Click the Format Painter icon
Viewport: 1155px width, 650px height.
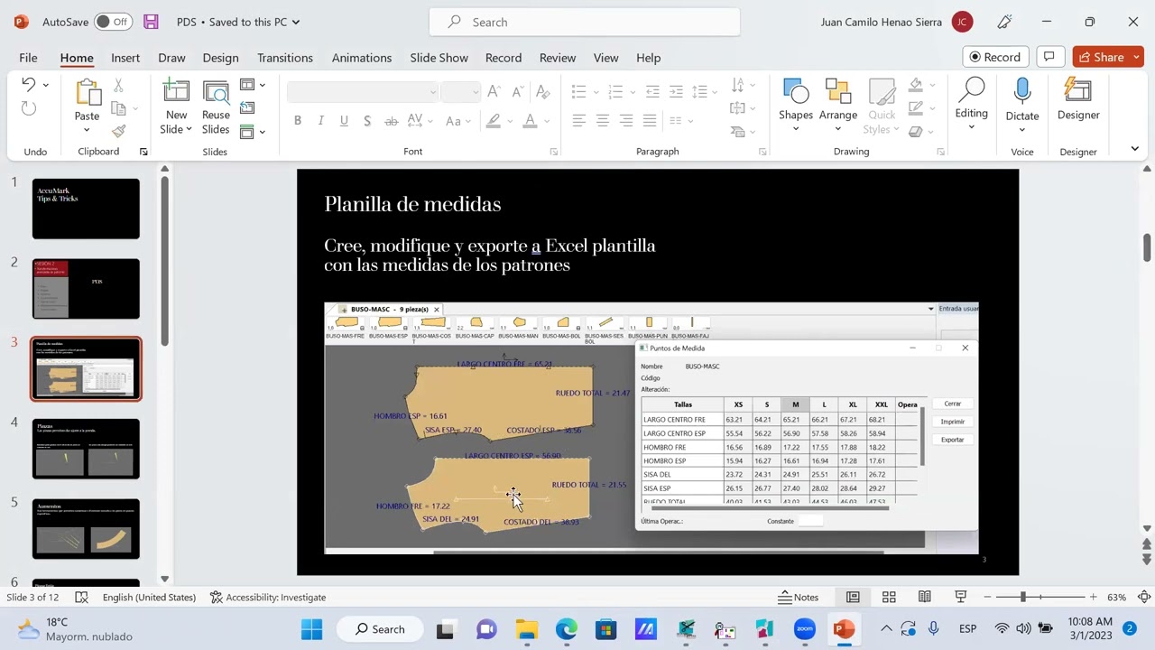[118, 131]
